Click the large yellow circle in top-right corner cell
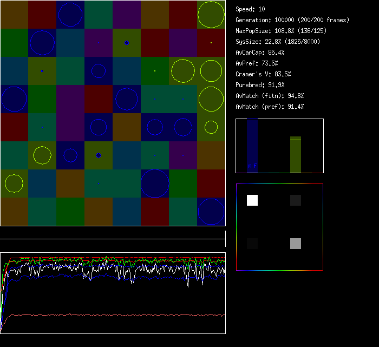This screenshot has width=379, height=347. pyautogui.click(x=211, y=15)
